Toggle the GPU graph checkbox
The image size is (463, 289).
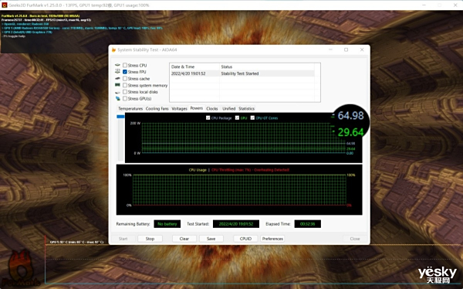(237, 117)
